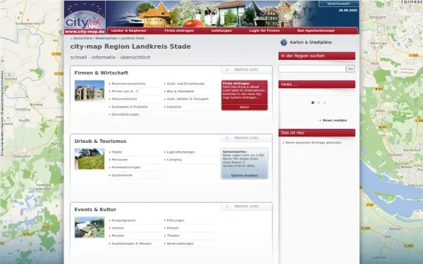Open Dienstleistungen link
The height and width of the screenshot is (264, 423).
click(125, 115)
